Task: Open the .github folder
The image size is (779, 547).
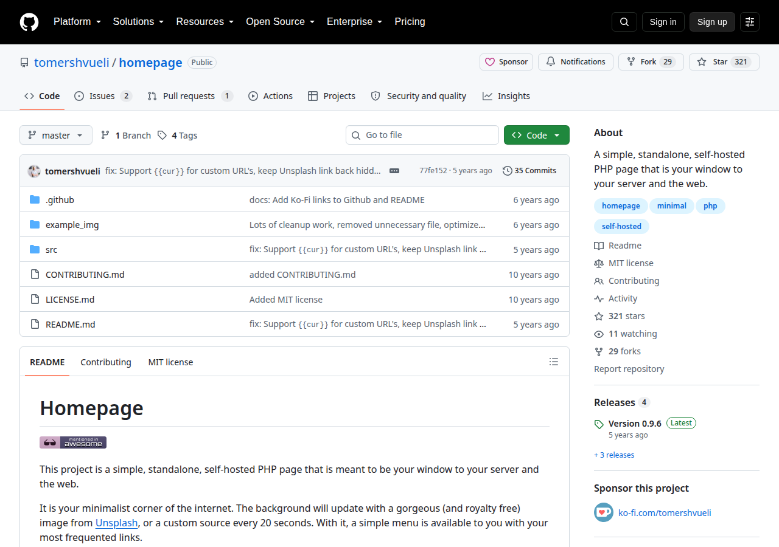Action: pos(60,200)
